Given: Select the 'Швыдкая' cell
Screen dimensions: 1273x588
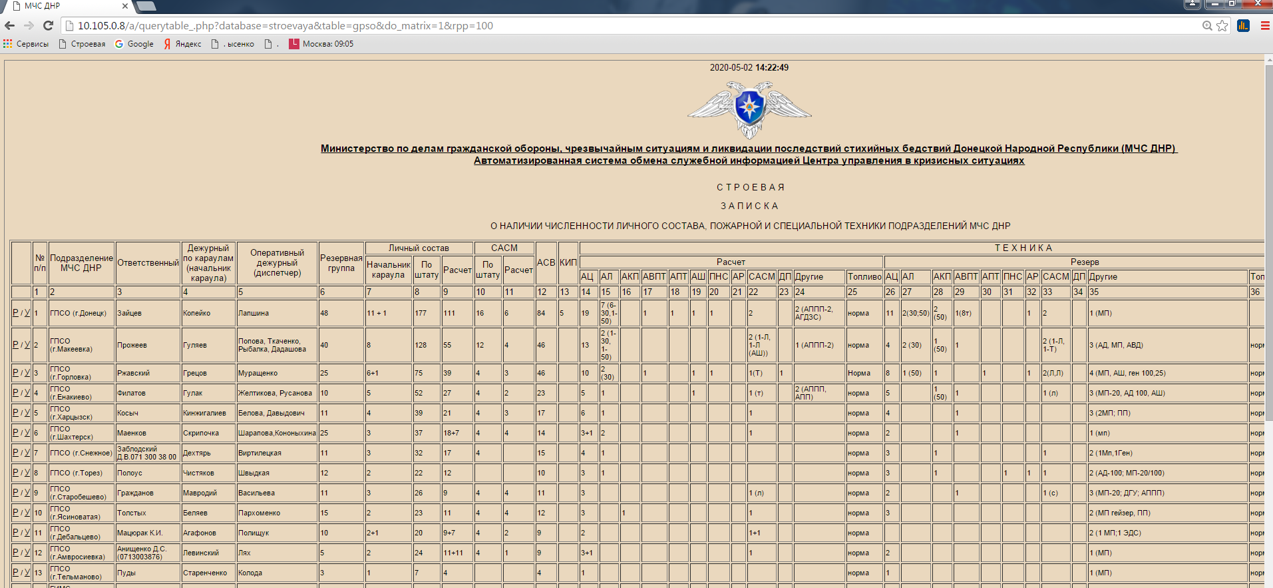Looking at the screenshot, I should click(277, 473).
